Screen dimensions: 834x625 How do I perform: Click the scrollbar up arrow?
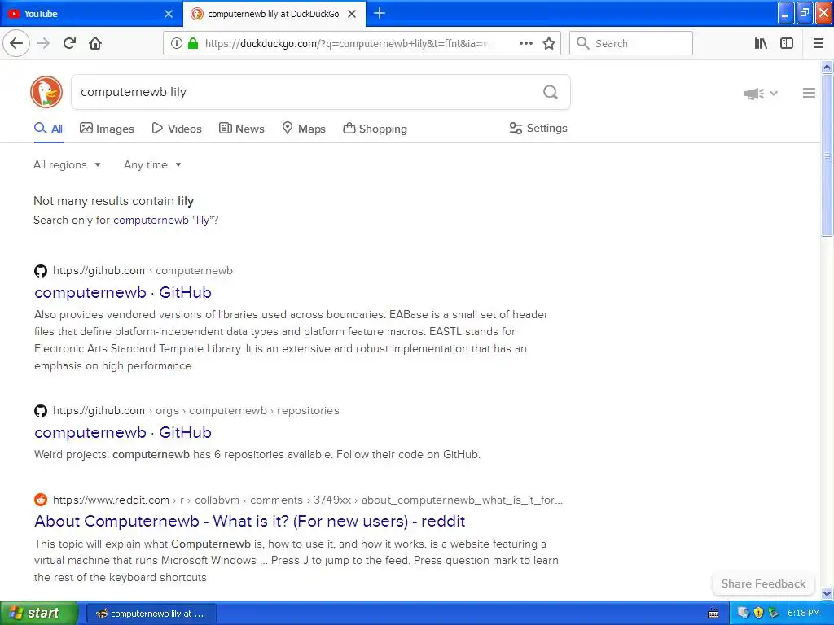coord(827,67)
